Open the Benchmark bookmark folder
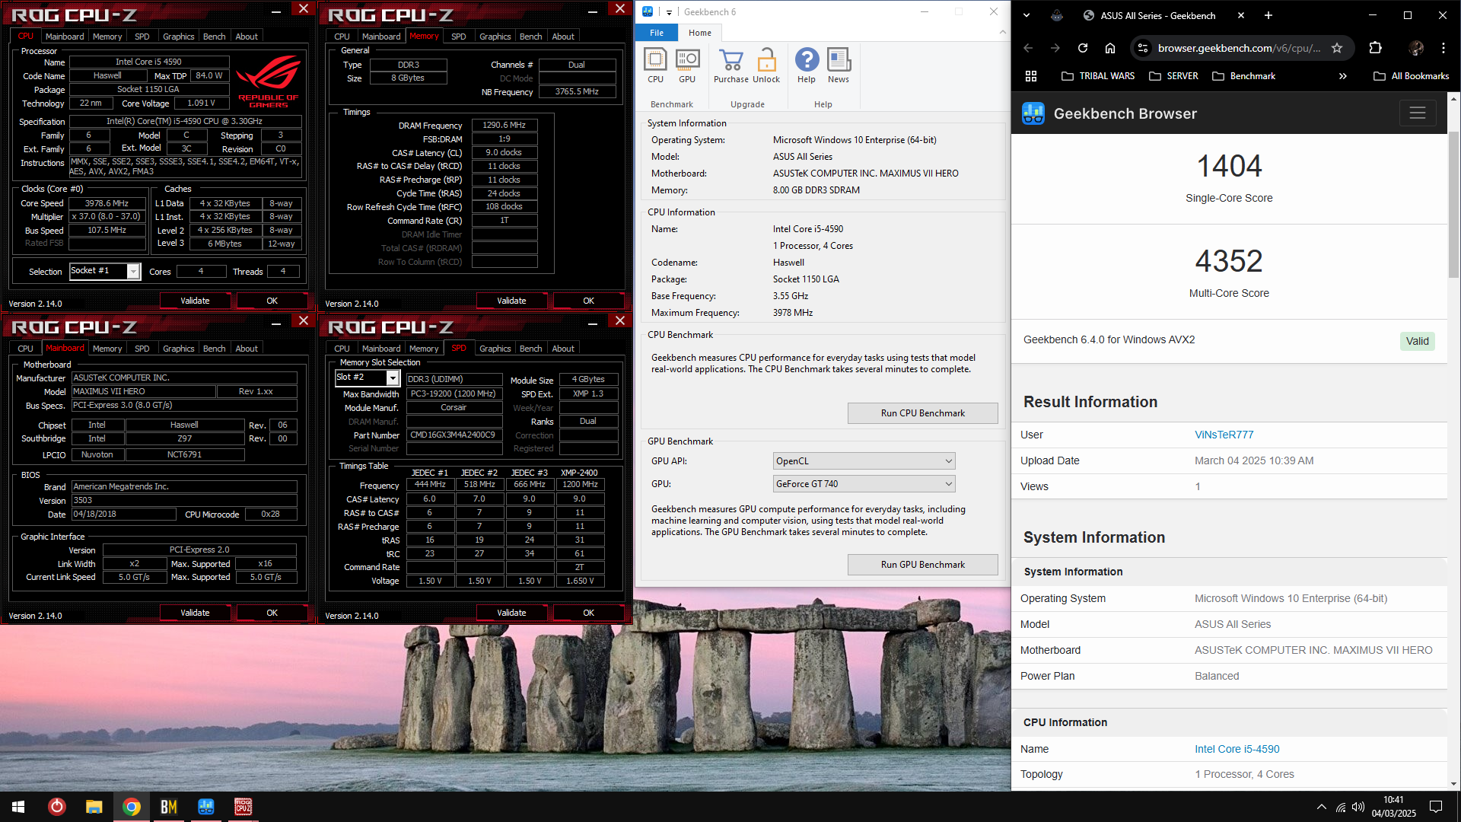The image size is (1461, 822). coord(1243,76)
